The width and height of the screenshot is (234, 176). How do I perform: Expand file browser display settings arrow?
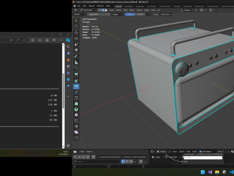point(135,161)
